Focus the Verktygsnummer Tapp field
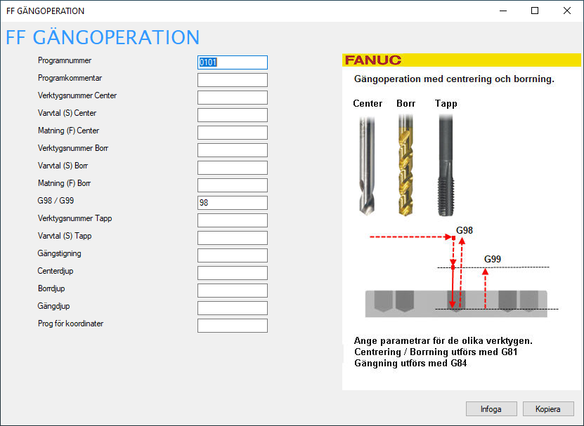The image size is (584, 426). (233, 220)
